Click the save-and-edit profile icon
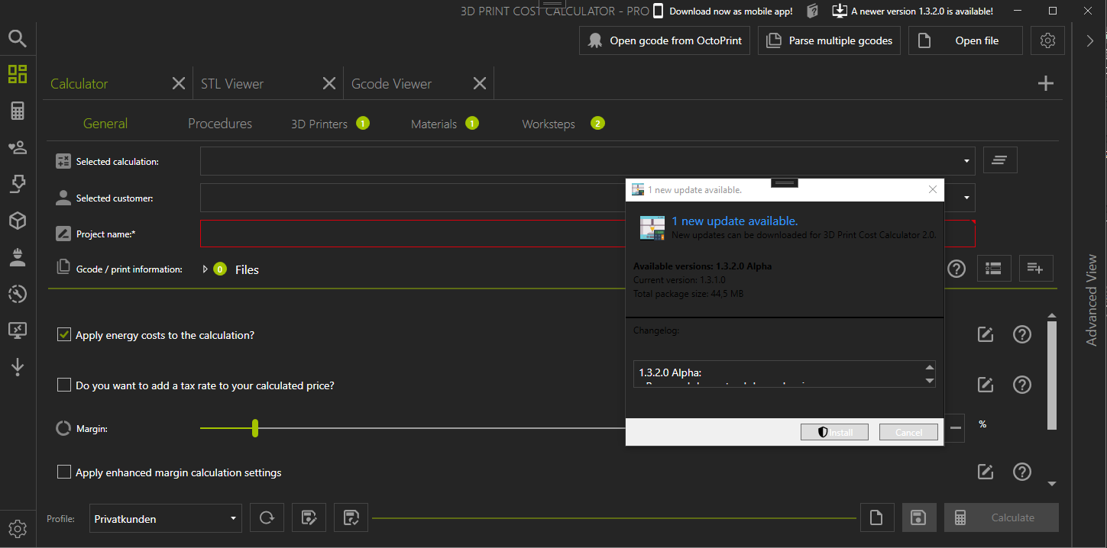Image resolution: width=1107 pixels, height=548 pixels. [x=309, y=517]
